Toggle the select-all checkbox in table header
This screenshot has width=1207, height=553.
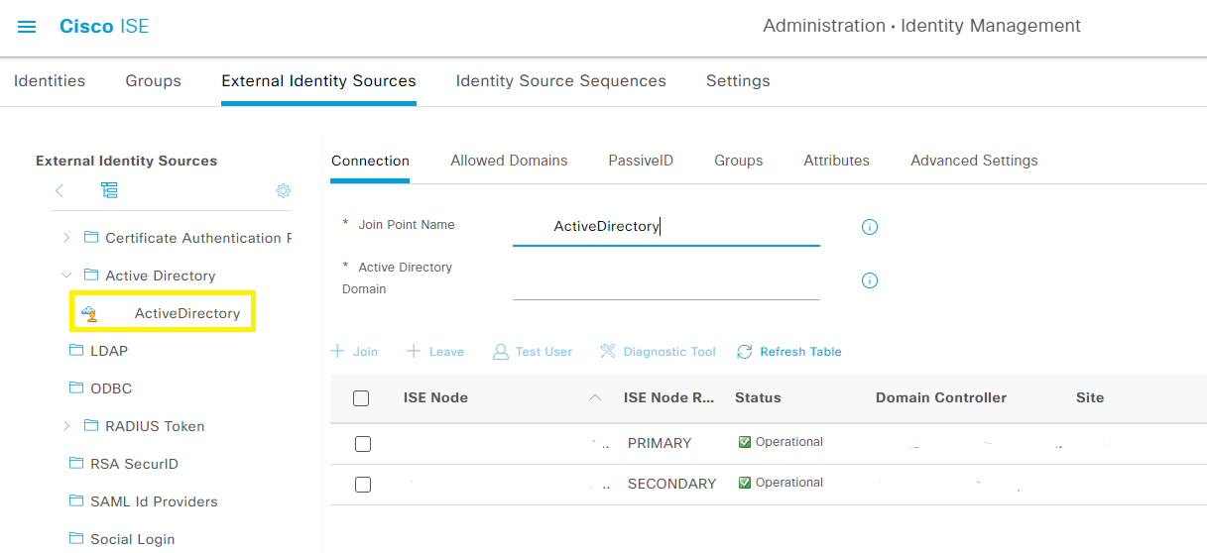click(x=361, y=398)
